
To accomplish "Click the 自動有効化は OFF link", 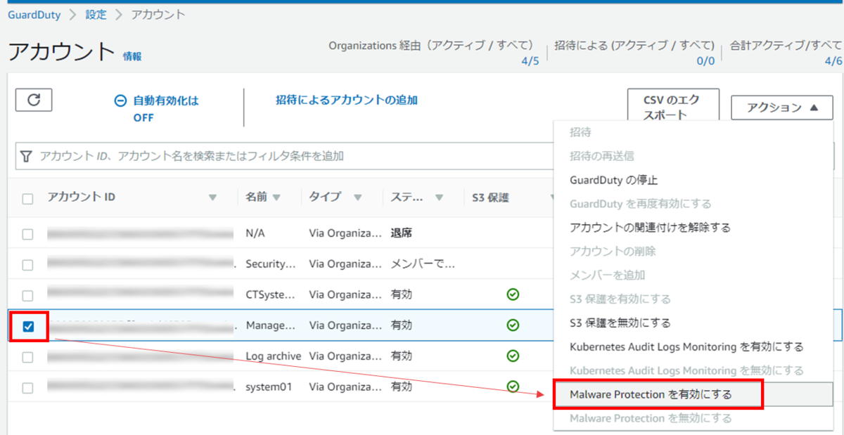I will [x=166, y=109].
